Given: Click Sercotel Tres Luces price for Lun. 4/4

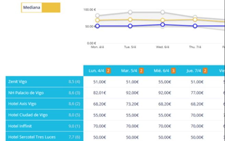Looking at the screenshot, I should pos(99,137).
